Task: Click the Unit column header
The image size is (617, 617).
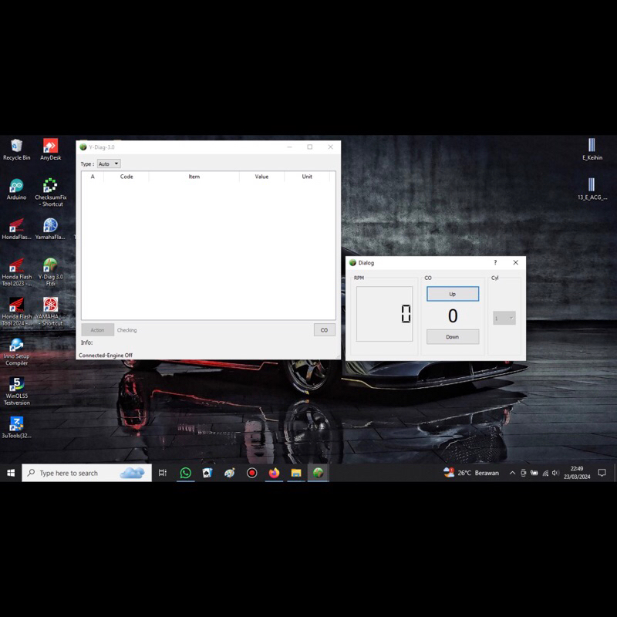Action: coord(307,177)
